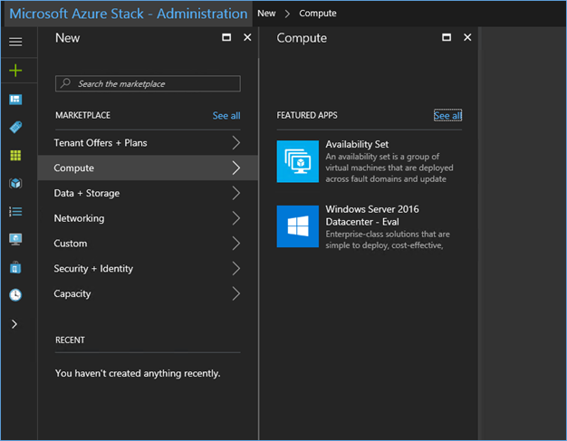Open the list icon in sidebar
This screenshot has width=567, height=441.
tap(15, 212)
